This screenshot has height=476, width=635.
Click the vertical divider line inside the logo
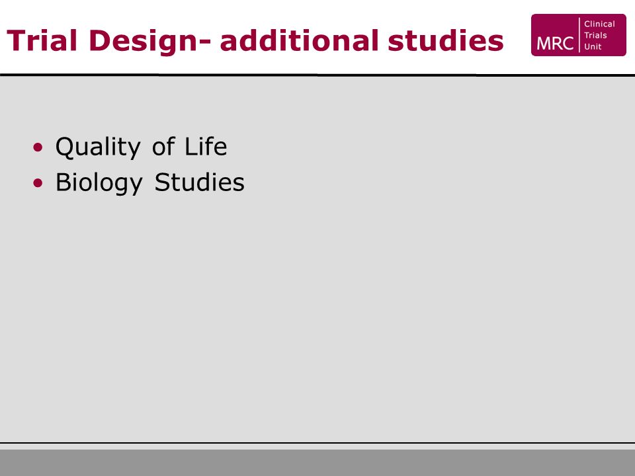click(579, 35)
